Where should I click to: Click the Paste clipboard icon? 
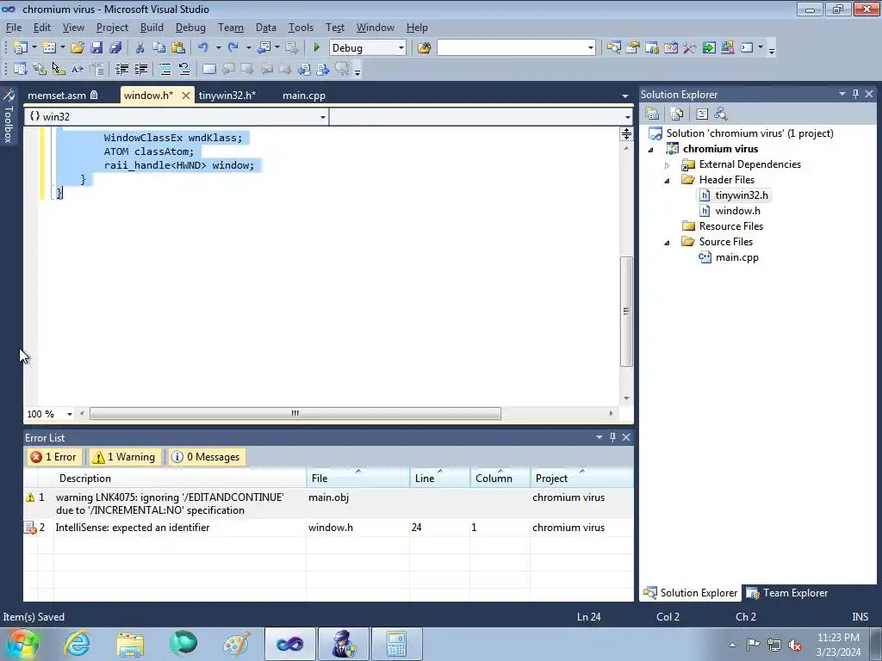pos(178,48)
